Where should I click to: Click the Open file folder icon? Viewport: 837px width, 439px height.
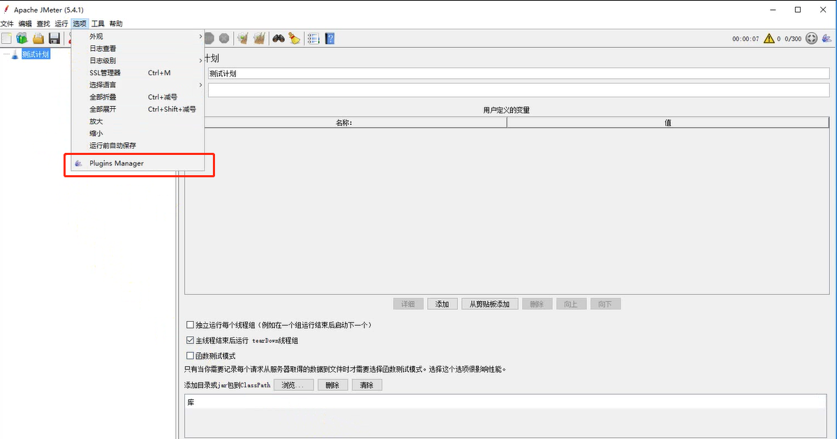(x=38, y=38)
